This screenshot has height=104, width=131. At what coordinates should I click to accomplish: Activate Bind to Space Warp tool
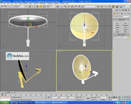16,7
